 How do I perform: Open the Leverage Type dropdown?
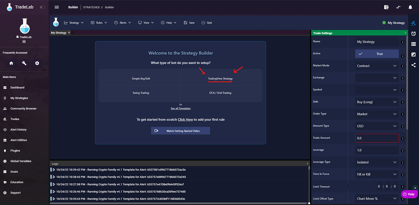(377, 162)
